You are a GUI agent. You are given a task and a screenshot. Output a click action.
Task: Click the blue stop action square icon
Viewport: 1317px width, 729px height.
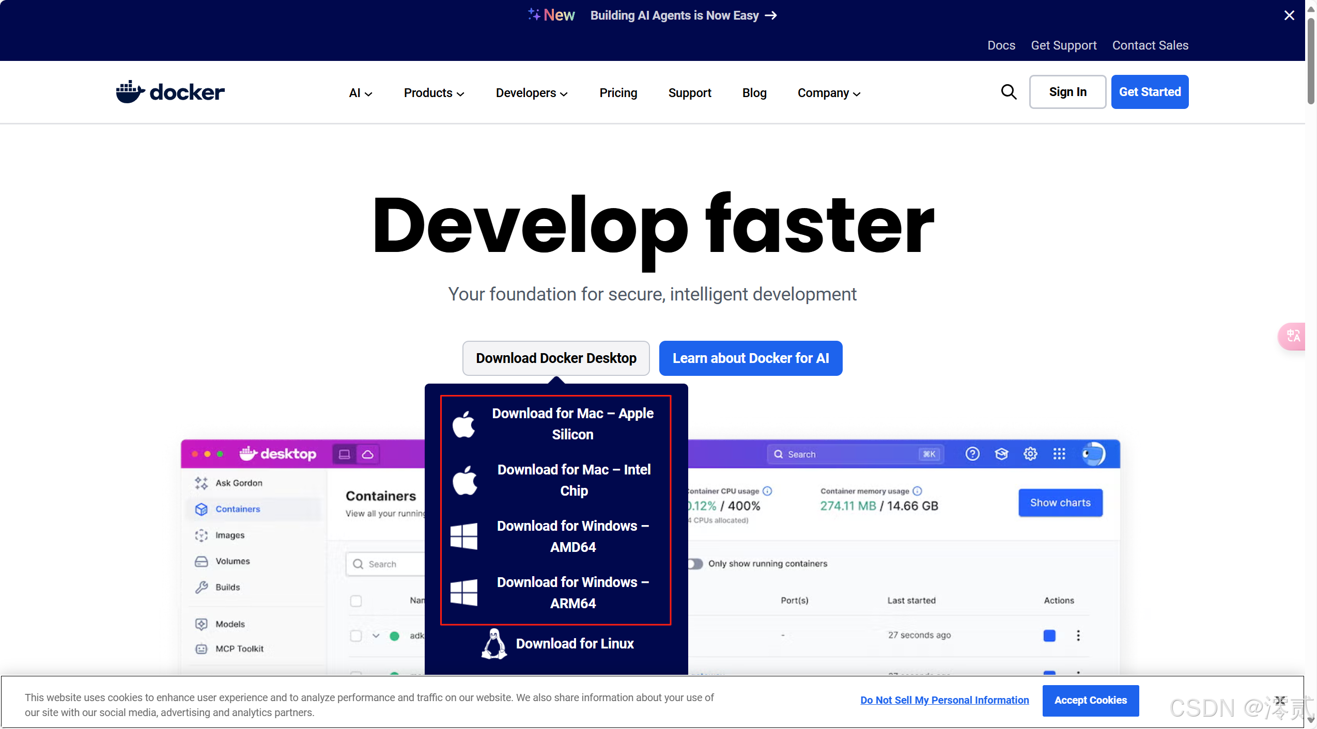pyautogui.click(x=1049, y=636)
